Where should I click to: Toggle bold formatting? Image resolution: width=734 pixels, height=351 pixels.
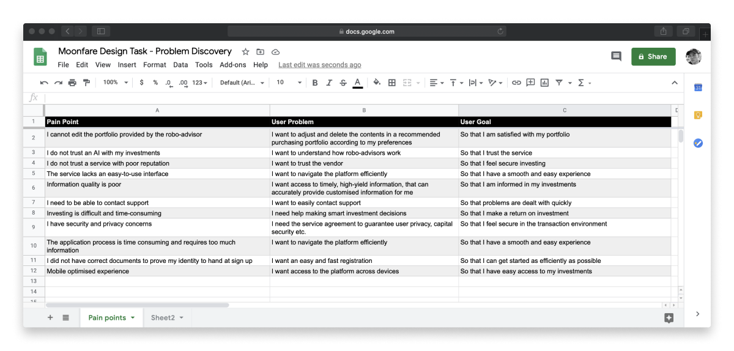pyautogui.click(x=315, y=83)
